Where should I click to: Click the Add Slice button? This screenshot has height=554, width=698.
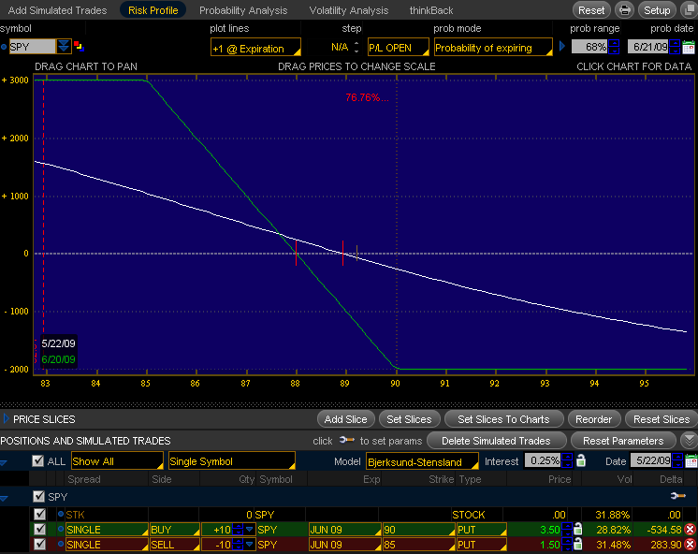pos(345,419)
